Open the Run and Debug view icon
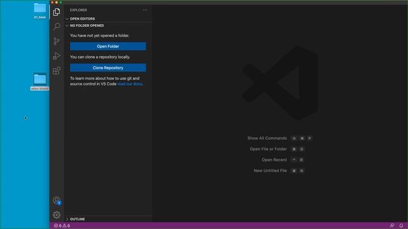Viewport: 408px width, 229px height. [x=57, y=56]
